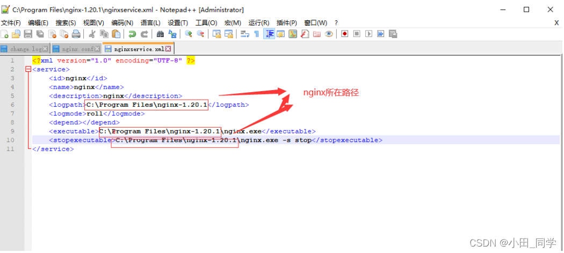The height and width of the screenshot is (253, 564).
Task: Stop macro recording square icon
Action: (357, 34)
